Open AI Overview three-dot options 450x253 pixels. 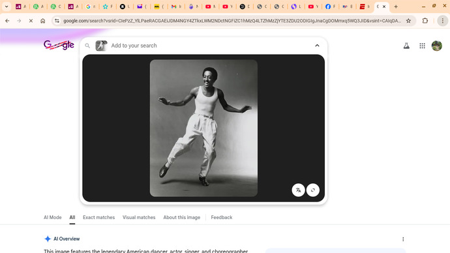click(403, 239)
